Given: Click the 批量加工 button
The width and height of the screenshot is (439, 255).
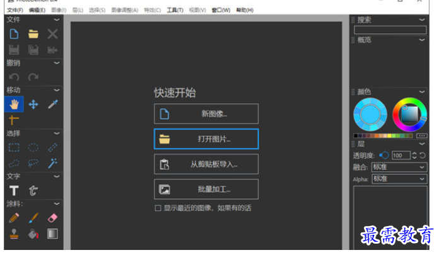Looking at the screenshot, I should coord(206,190).
